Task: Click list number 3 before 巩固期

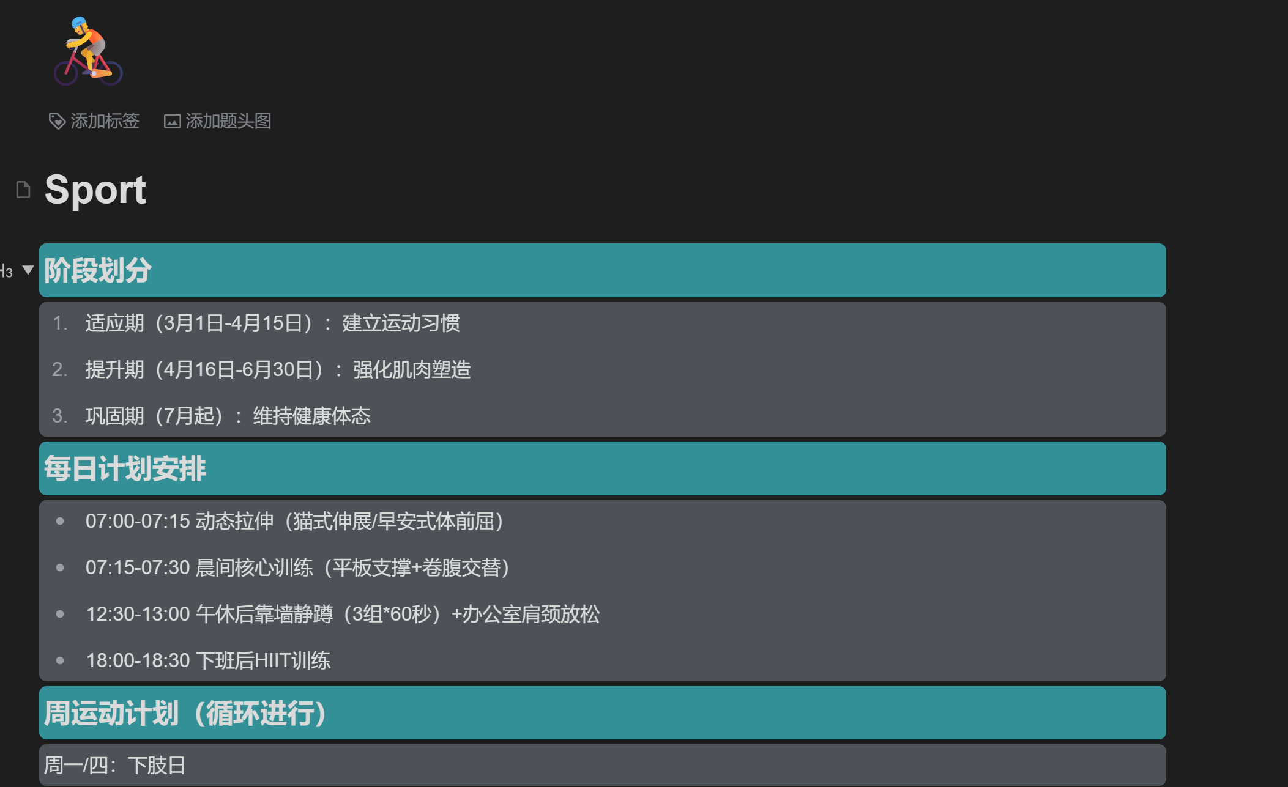Action: (59, 416)
